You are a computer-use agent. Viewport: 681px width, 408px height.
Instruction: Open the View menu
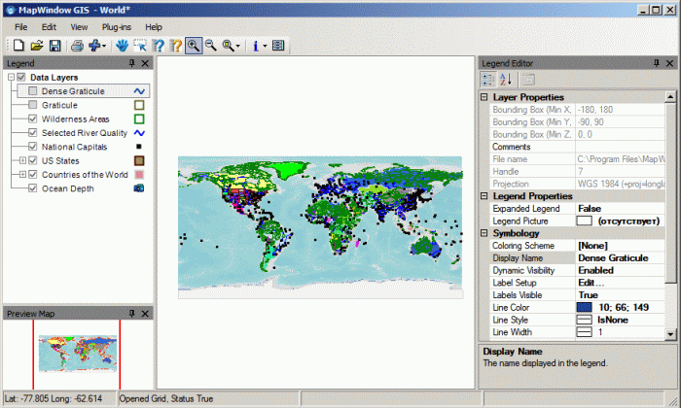[79, 27]
